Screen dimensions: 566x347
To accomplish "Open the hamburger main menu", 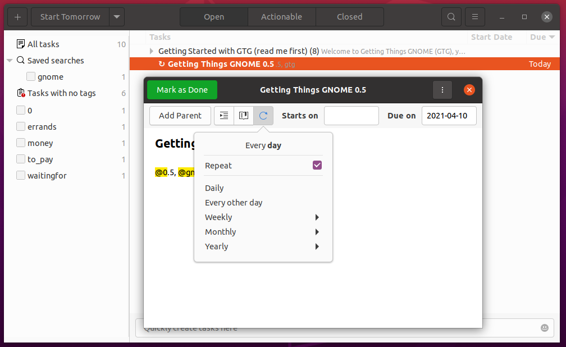I will [x=475, y=17].
